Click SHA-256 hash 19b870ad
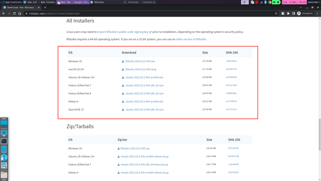 231,61
